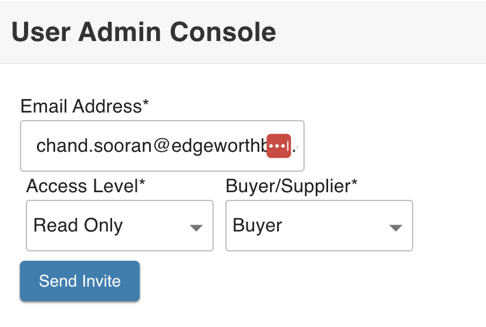486x327 pixels.
Task: Click the word "Invite" on the blue button
Action: pyautogui.click(x=101, y=281)
